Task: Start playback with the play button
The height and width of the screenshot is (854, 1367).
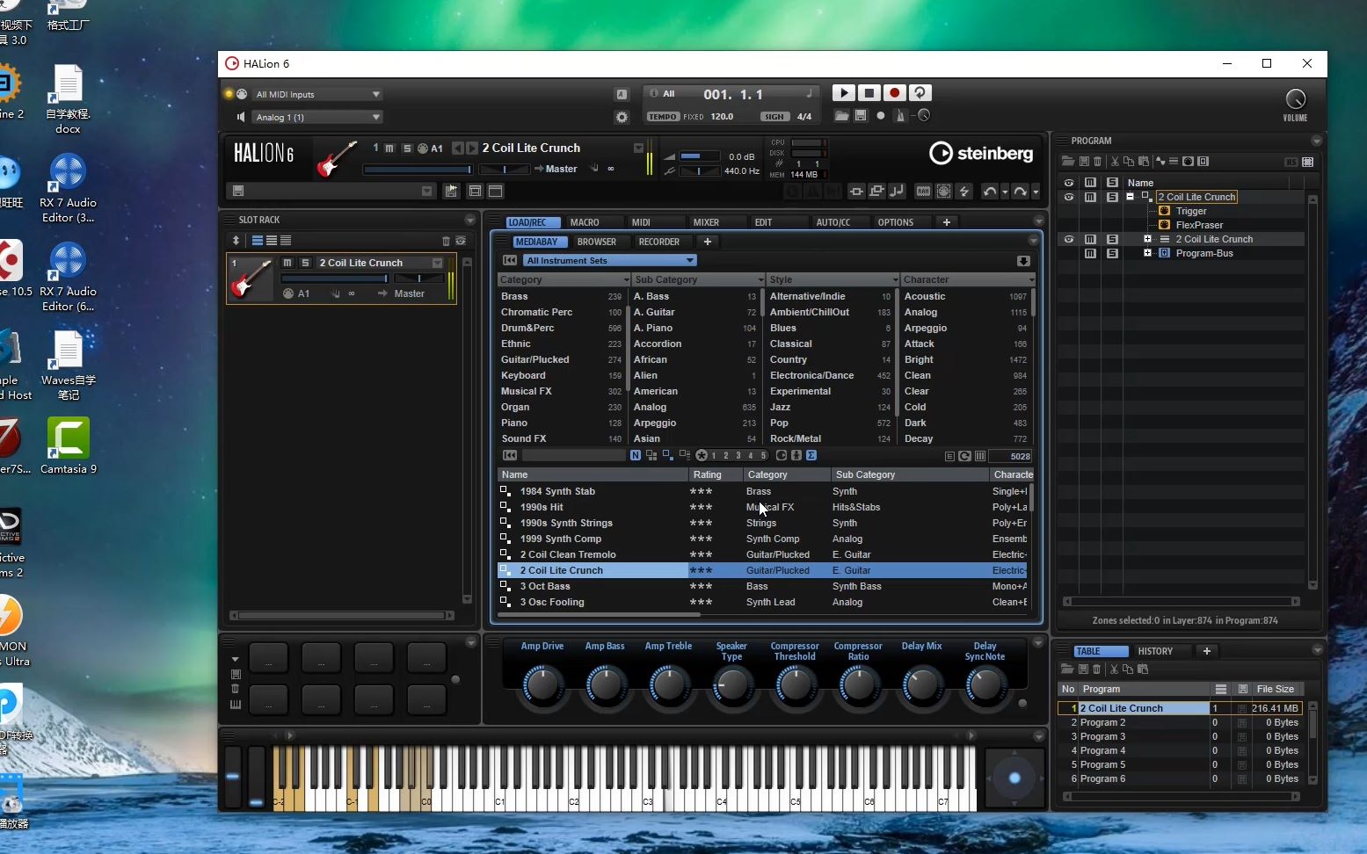Action: [x=843, y=93]
